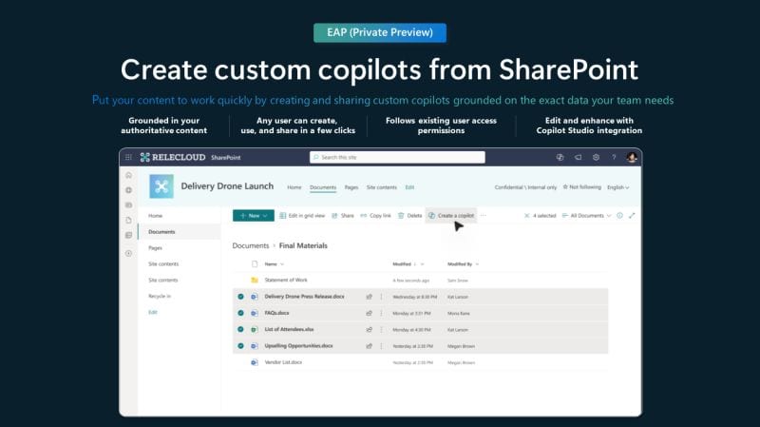Click the help question mark icon
This screenshot has width=760, height=427.
tap(614, 157)
